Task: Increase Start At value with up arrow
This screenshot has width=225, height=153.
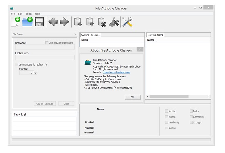Action: click(x=36, y=72)
